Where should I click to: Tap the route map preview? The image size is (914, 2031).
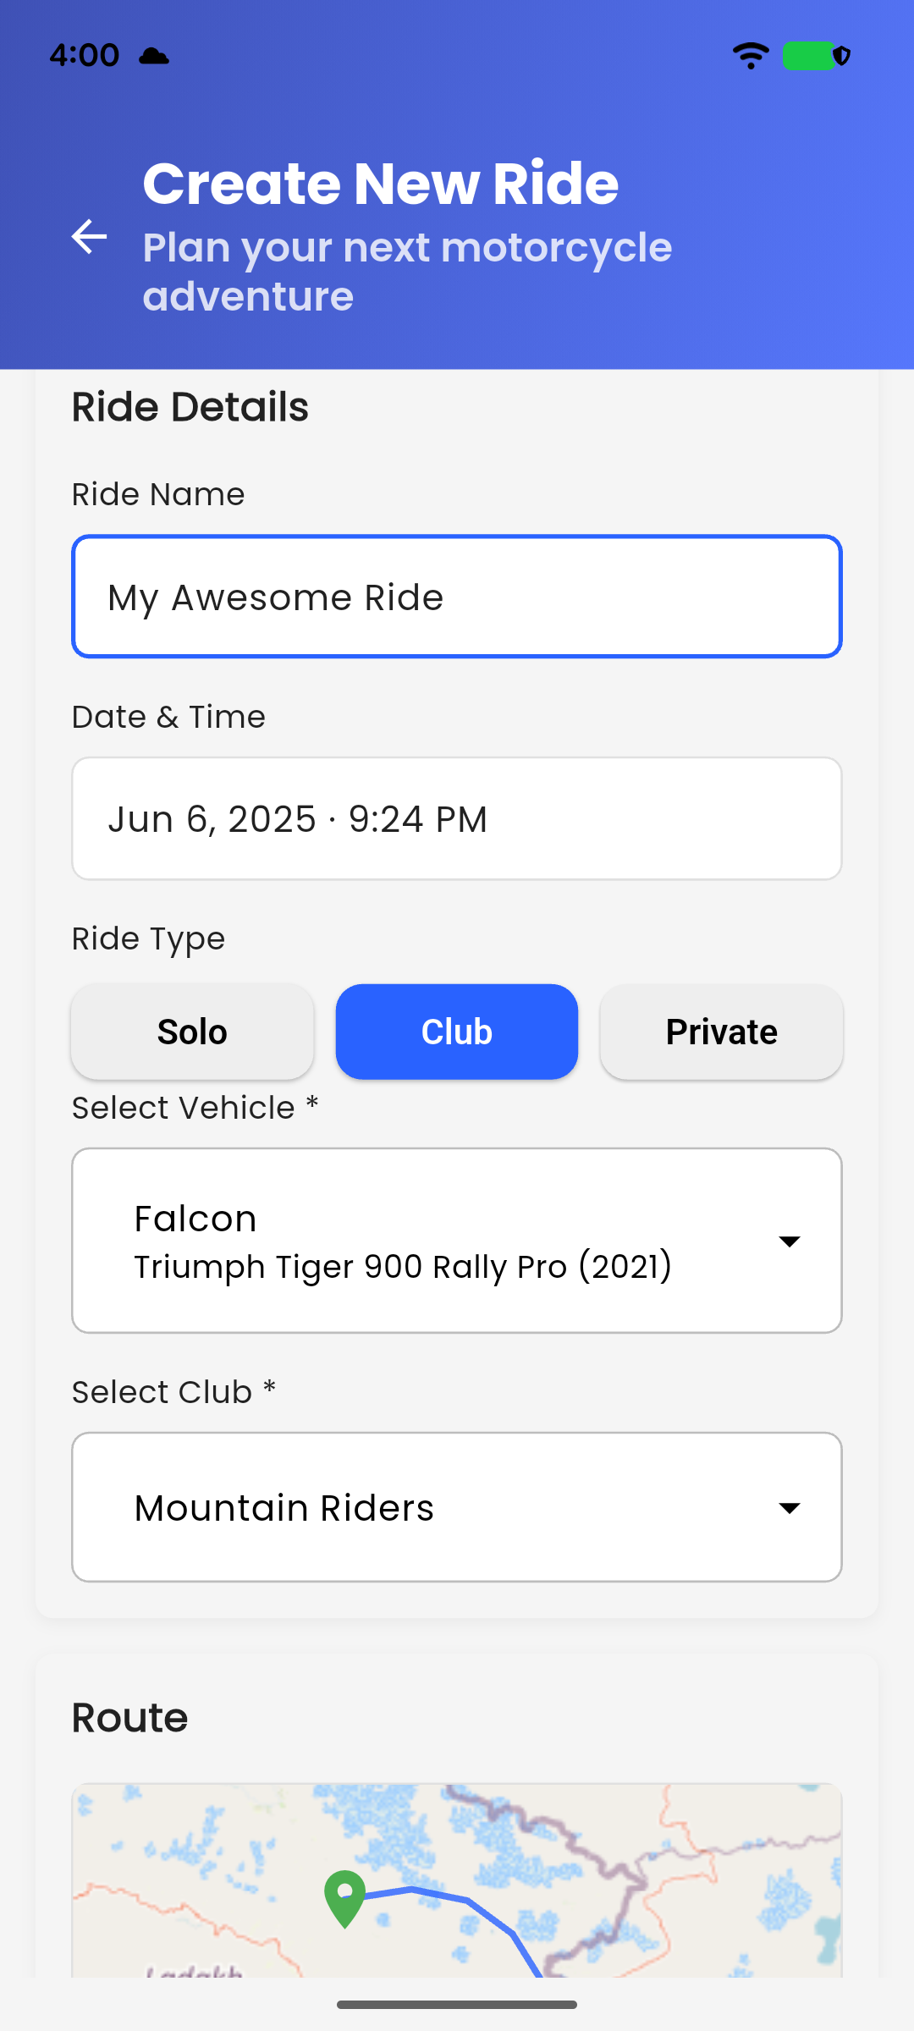(457, 1880)
